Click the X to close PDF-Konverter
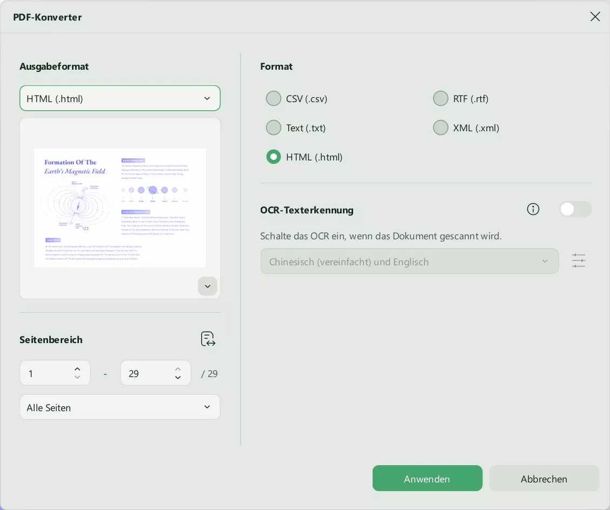Screen dimensions: 610x510 [x=595, y=16]
